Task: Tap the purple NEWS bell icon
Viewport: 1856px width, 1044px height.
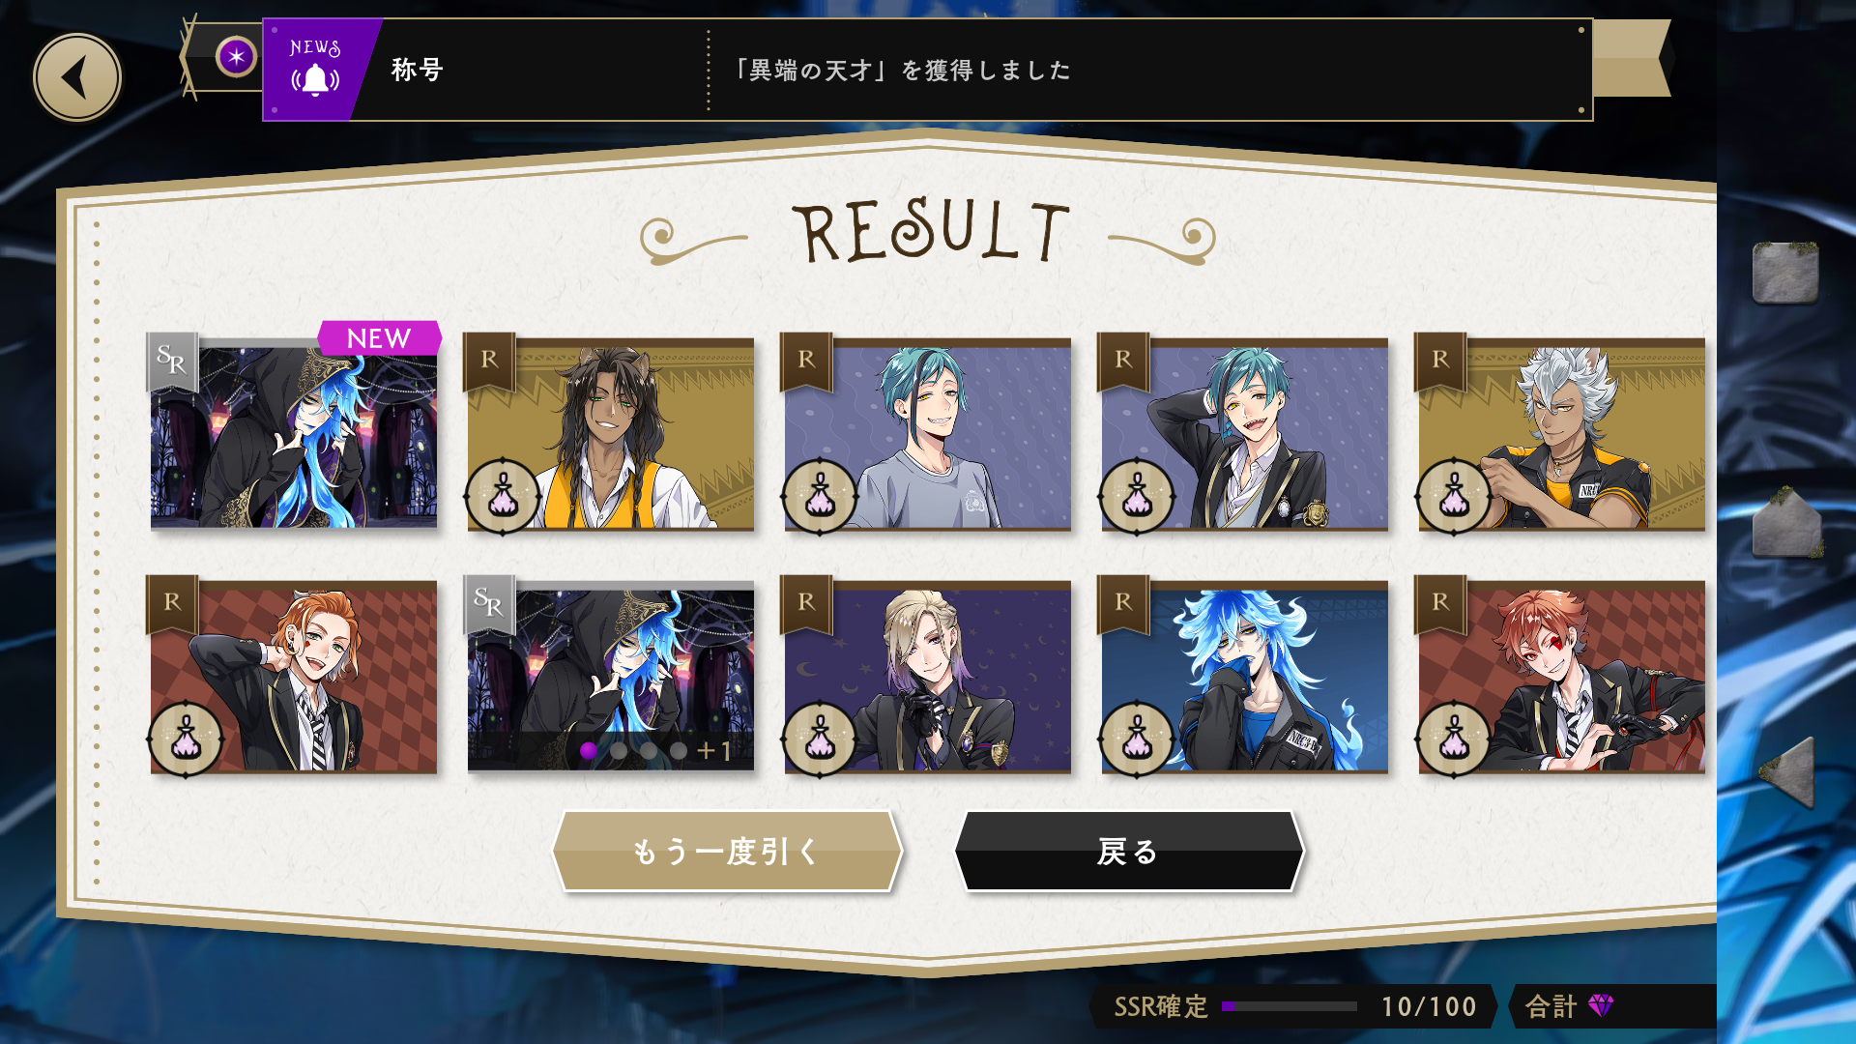Action: [x=316, y=70]
